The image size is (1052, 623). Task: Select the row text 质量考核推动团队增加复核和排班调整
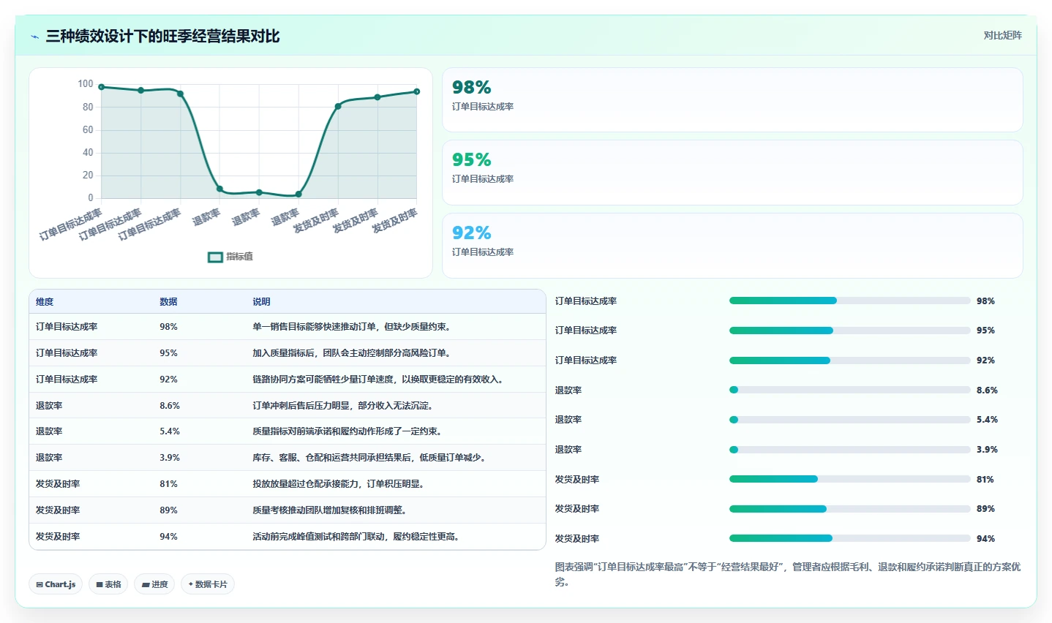pos(327,510)
